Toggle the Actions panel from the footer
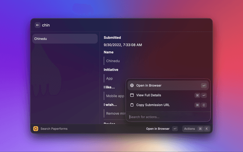The height and width of the screenshot is (152, 243). (189, 129)
